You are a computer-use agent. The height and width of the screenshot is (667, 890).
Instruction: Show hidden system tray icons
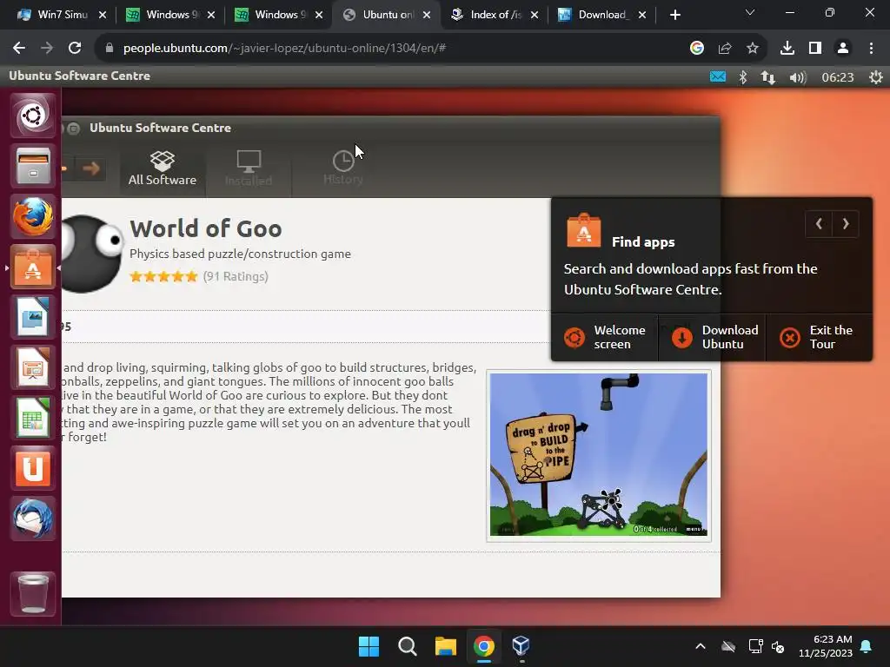tap(701, 646)
